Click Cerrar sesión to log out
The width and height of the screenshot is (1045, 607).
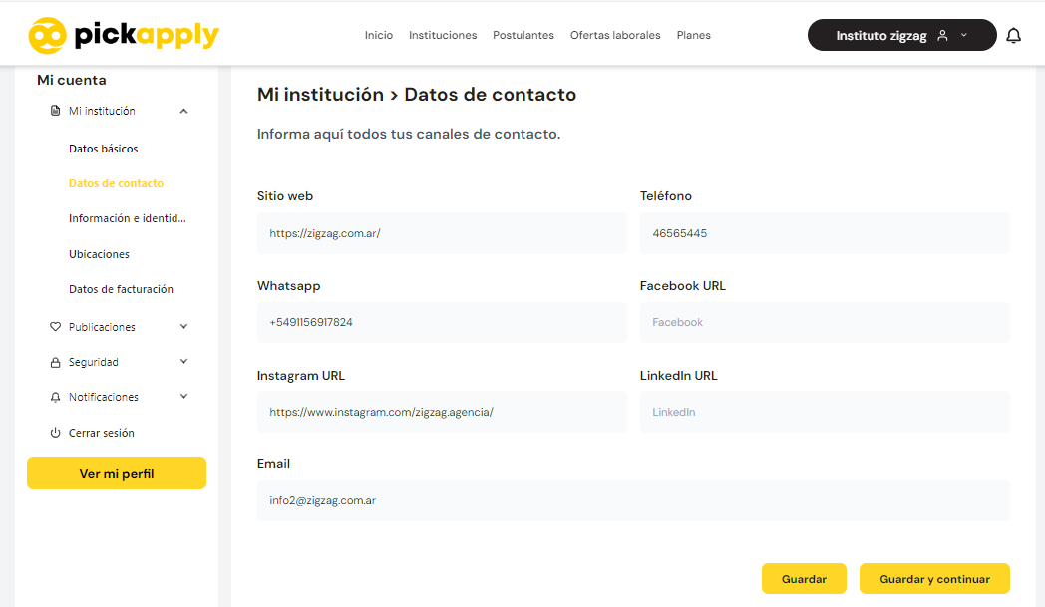click(x=102, y=433)
